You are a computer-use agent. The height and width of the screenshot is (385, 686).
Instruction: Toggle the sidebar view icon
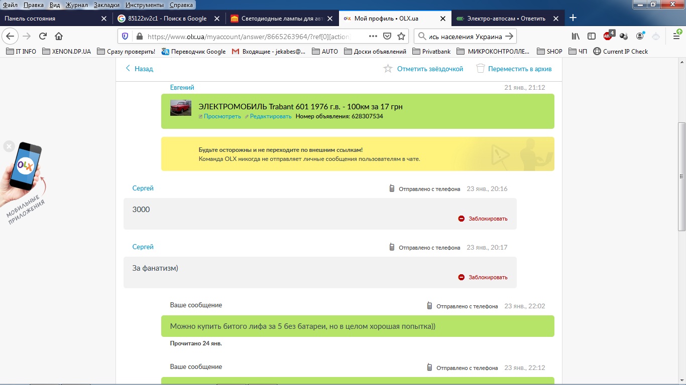[x=592, y=36]
